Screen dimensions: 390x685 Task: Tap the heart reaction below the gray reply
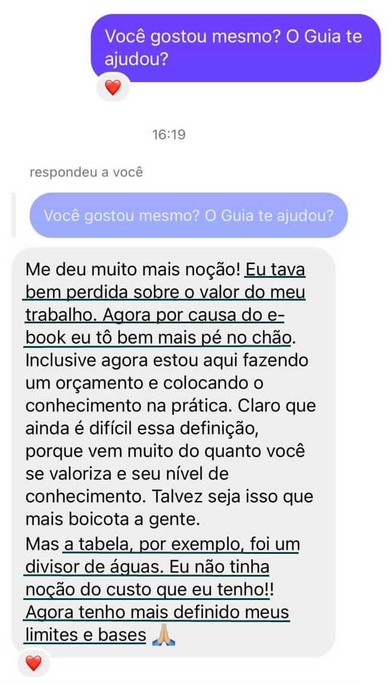[33, 663]
